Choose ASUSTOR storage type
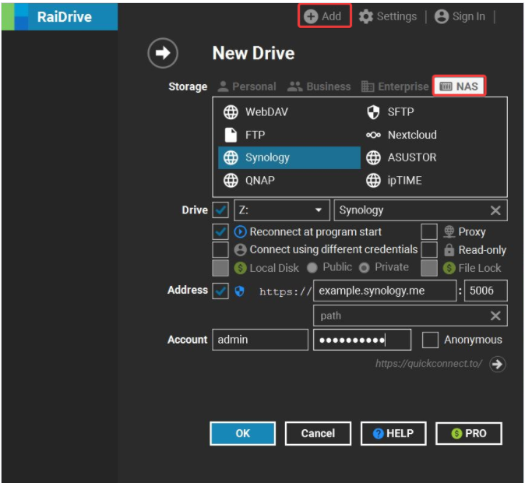Screen dimensions: 525x483 pos(401,157)
